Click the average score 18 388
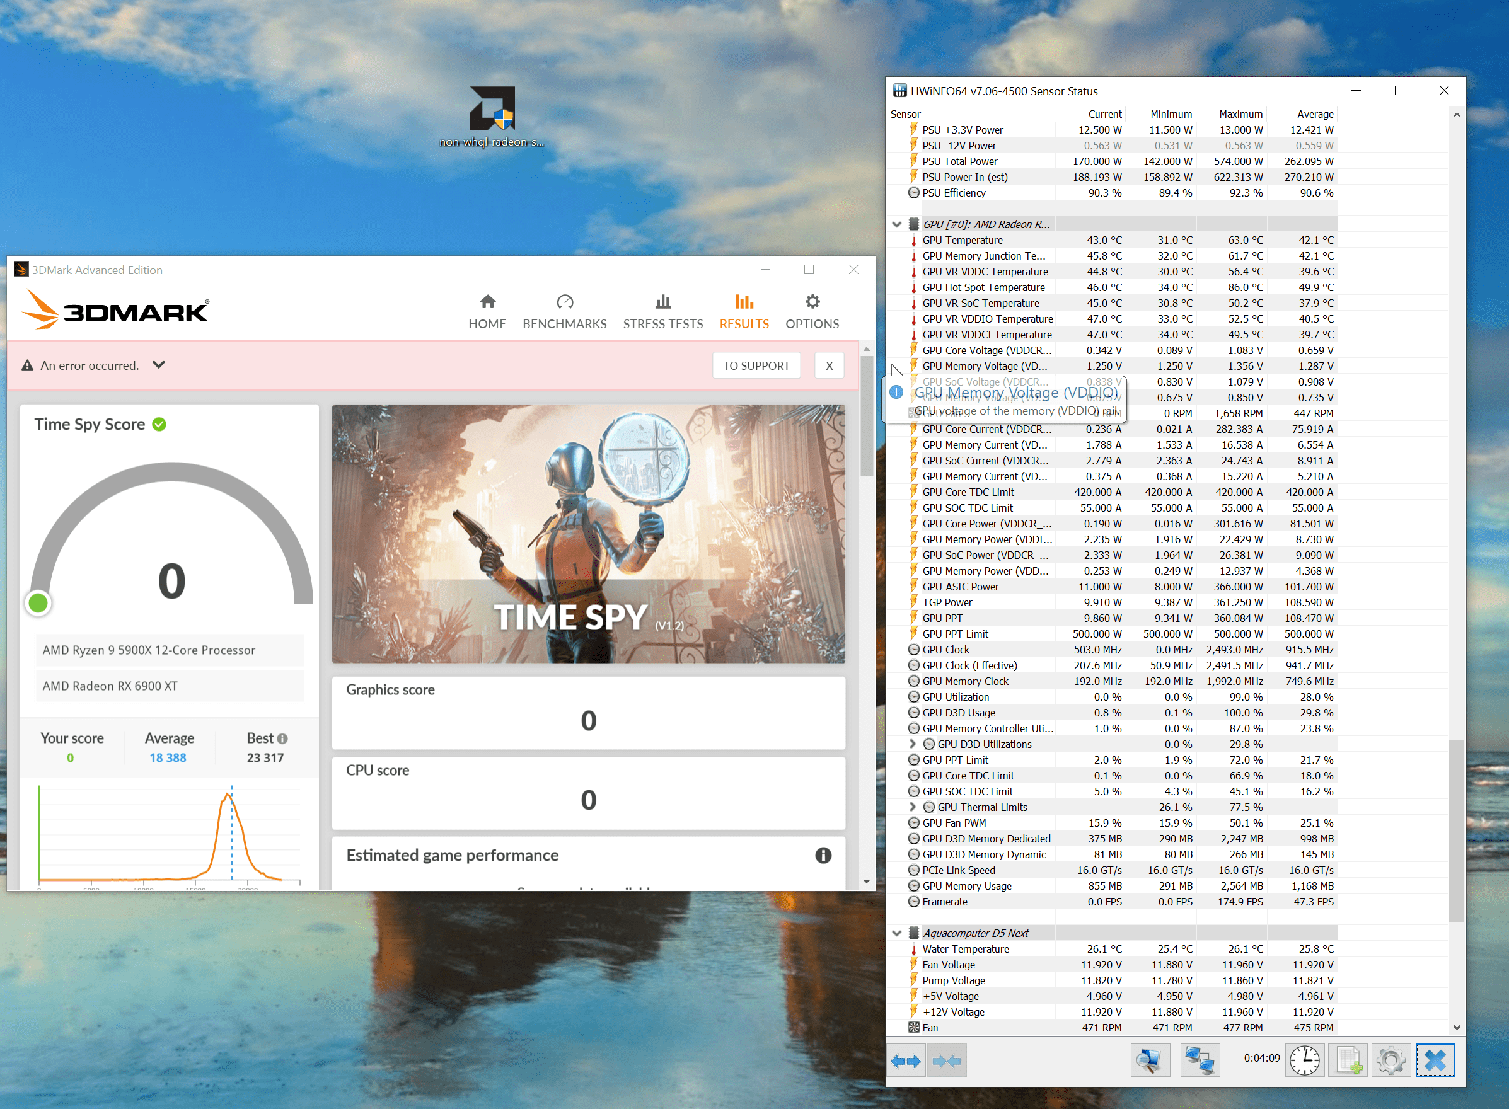Screen dimensions: 1509x1109 (168, 757)
